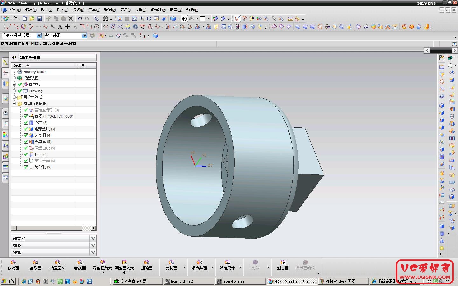This screenshot has height=286, width=458.
Task: Expand the Drawing tree node
Action: [14, 91]
